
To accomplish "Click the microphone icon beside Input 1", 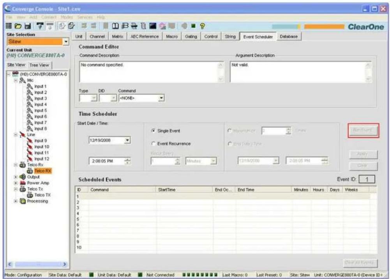I will [30, 86].
